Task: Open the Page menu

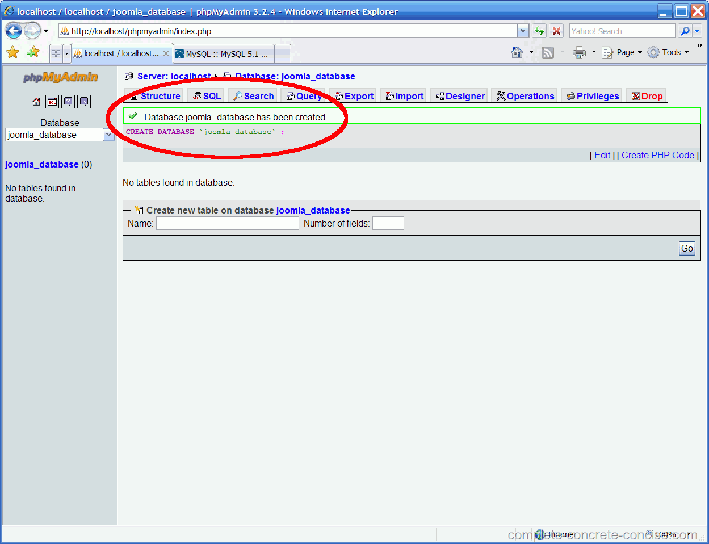Action: pyautogui.click(x=623, y=52)
